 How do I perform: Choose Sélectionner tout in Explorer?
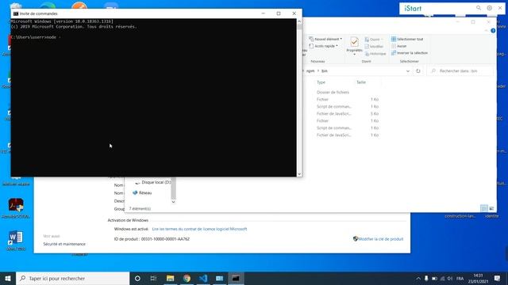407,39
